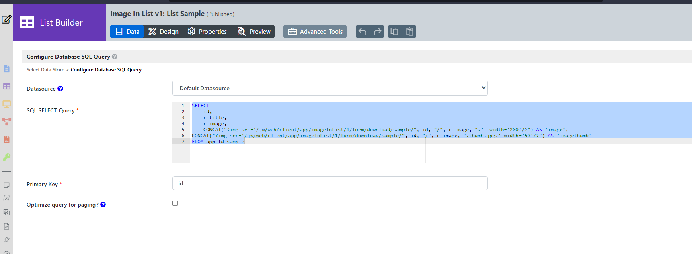Click the sticky note icon in the sidebar
The width and height of the screenshot is (692, 254).
click(6, 185)
